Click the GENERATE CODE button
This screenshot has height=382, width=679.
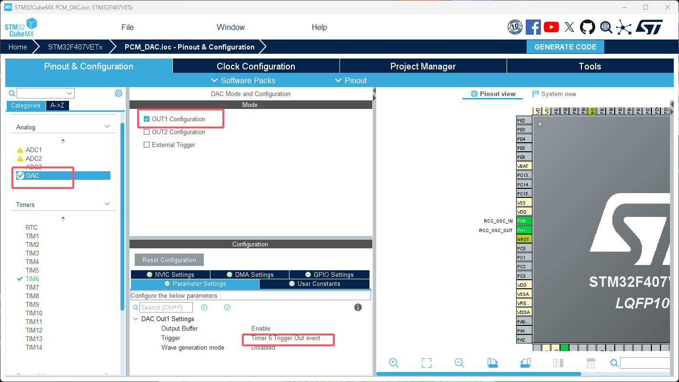click(565, 47)
